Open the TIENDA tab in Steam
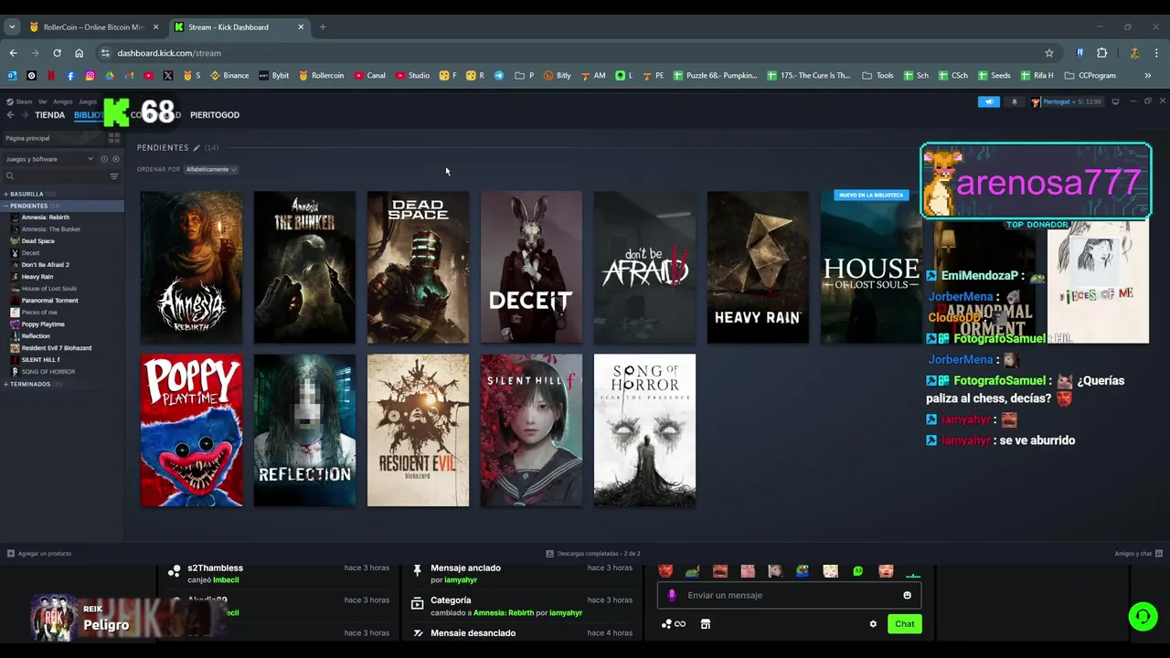This screenshot has height=658, width=1170. point(49,115)
